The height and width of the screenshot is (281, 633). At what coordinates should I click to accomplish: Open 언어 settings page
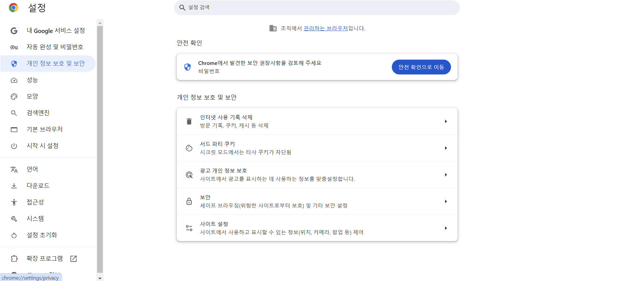pyautogui.click(x=48, y=169)
